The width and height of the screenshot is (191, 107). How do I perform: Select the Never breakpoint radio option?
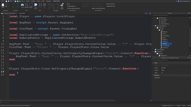[x=68, y=4]
